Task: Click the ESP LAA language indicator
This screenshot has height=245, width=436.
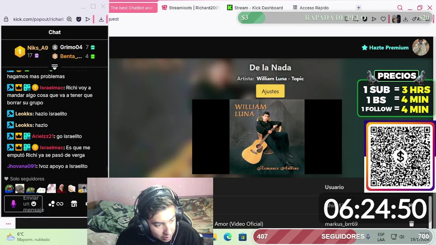Action: [381, 237]
